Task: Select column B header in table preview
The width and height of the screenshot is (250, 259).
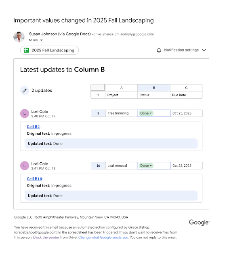Action: click(x=153, y=87)
